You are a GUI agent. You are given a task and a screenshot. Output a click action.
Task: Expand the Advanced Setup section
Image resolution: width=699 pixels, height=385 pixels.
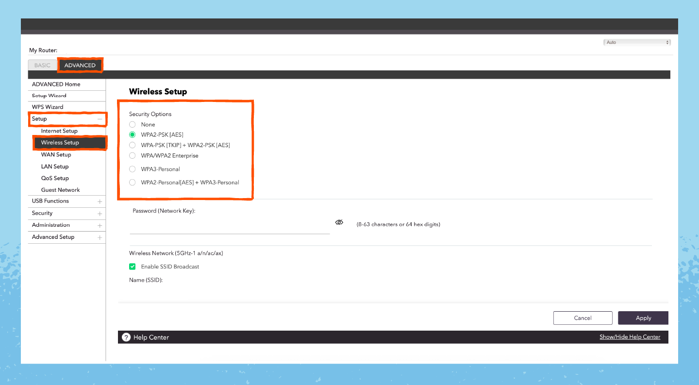(100, 238)
